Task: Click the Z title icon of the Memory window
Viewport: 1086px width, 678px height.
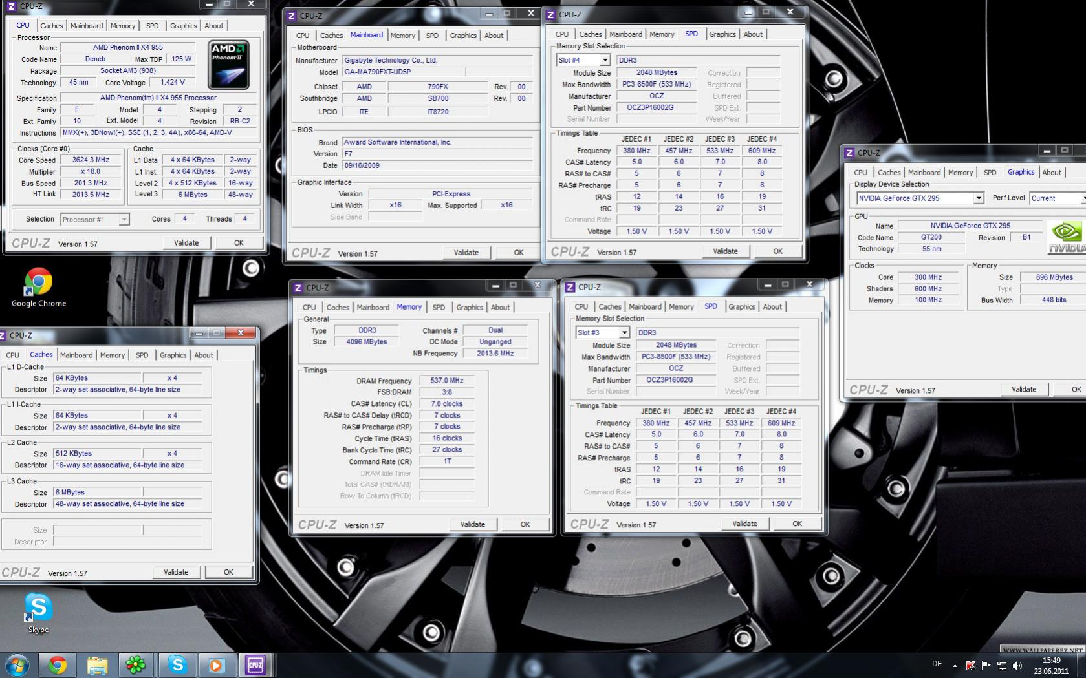Action: [298, 288]
